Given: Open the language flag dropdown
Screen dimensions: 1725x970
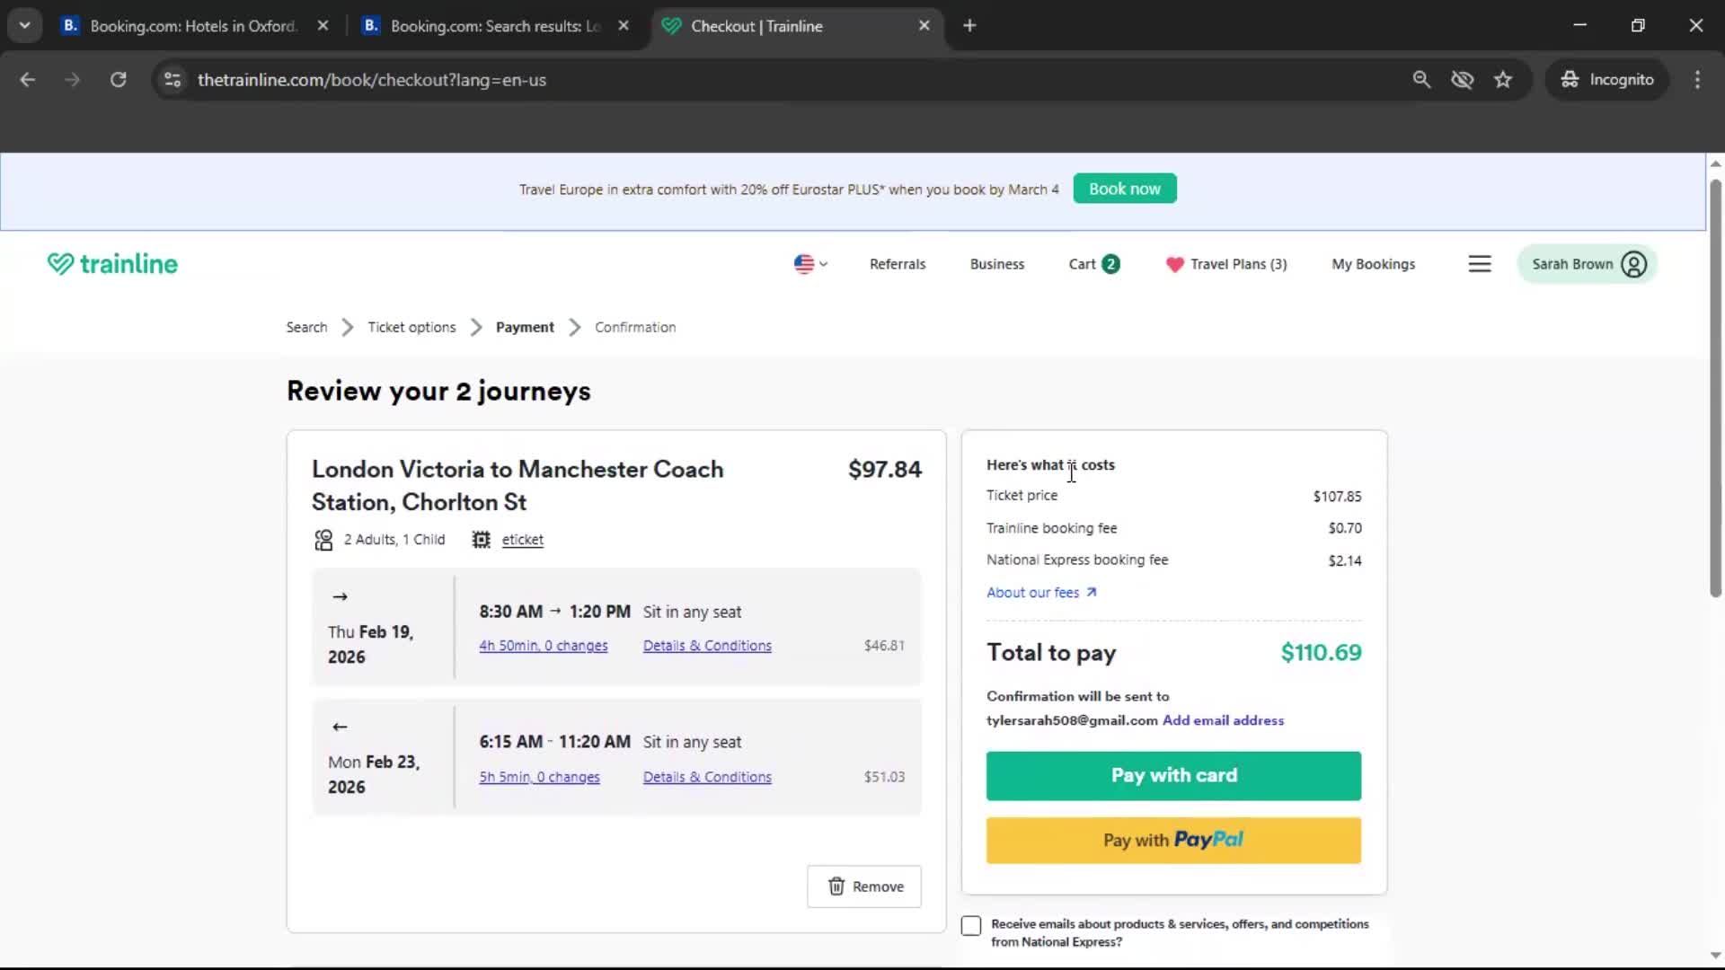Looking at the screenshot, I should pyautogui.click(x=808, y=263).
